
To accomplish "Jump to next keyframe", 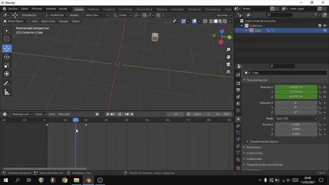I will (x=127, y=114).
